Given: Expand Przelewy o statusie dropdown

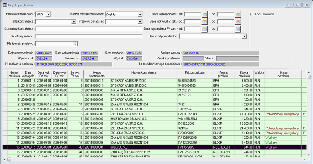Looking at the screenshot, I should (140, 22).
